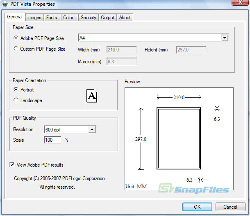This screenshot has height=216, width=250.
Task: Confirm with the OK button
Action: [197, 207]
